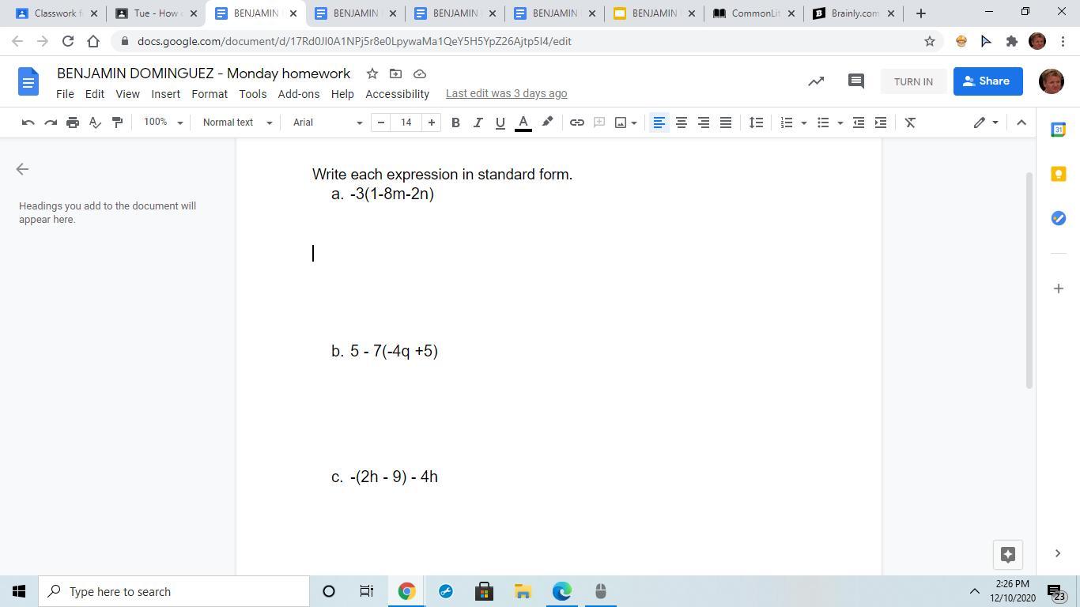Image resolution: width=1080 pixels, height=607 pixels.
Task: Open the paragraph style dropdown
Action: (237, 123)
